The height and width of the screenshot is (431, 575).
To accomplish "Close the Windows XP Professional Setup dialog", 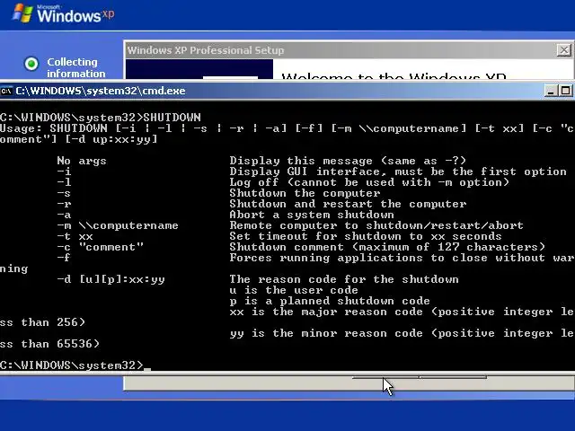I will [564, 50].
